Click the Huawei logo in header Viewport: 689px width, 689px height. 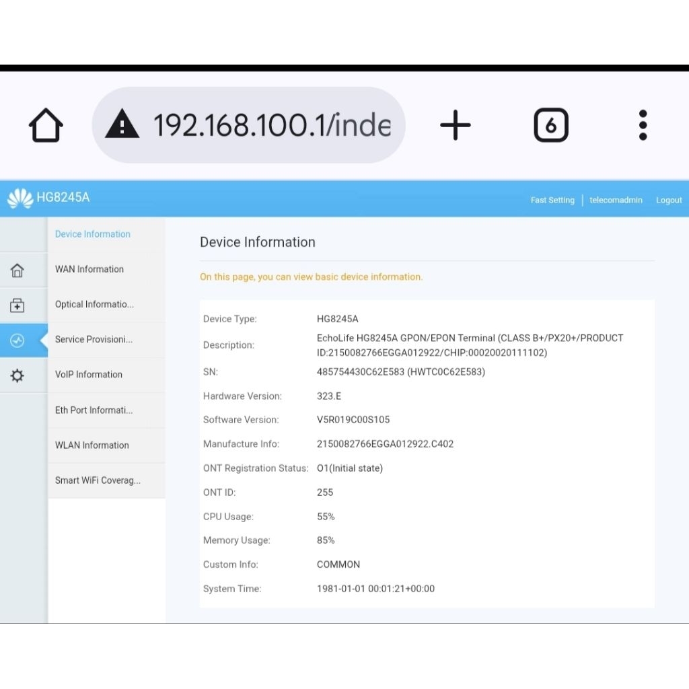[20, 198]
